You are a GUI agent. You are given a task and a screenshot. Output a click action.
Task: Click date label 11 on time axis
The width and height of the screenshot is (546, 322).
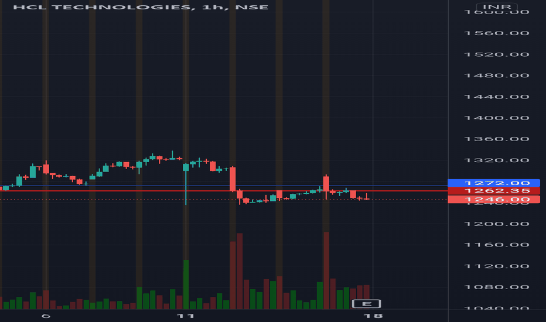point(186,316)
